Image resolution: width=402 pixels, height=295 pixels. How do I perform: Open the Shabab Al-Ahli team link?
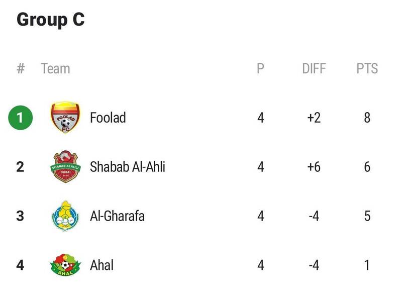(x=128, y=167)
